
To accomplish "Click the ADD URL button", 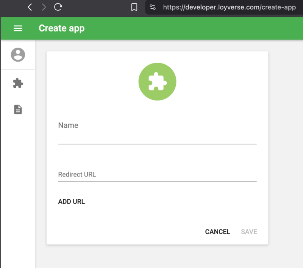I will (x=71, y=201).
